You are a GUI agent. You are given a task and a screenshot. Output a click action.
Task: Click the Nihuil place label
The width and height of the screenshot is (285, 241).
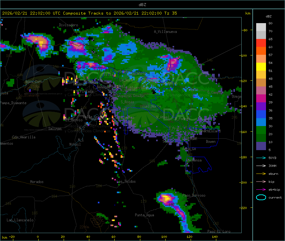[x=75, y=144]
